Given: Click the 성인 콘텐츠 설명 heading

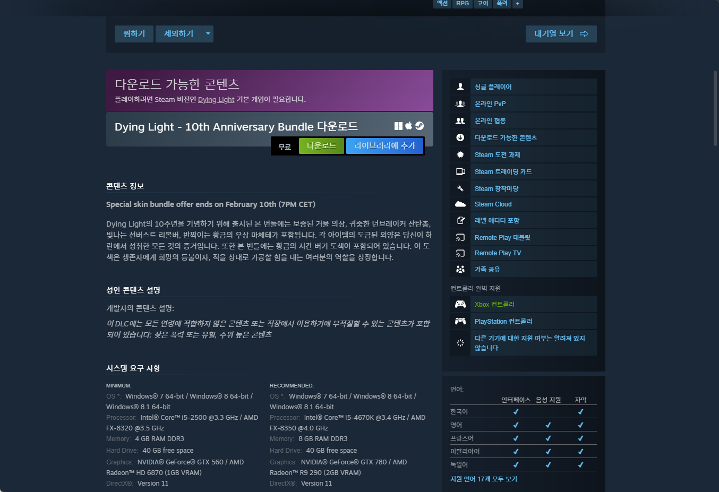Looking at the screenshot, I should 133,290.
